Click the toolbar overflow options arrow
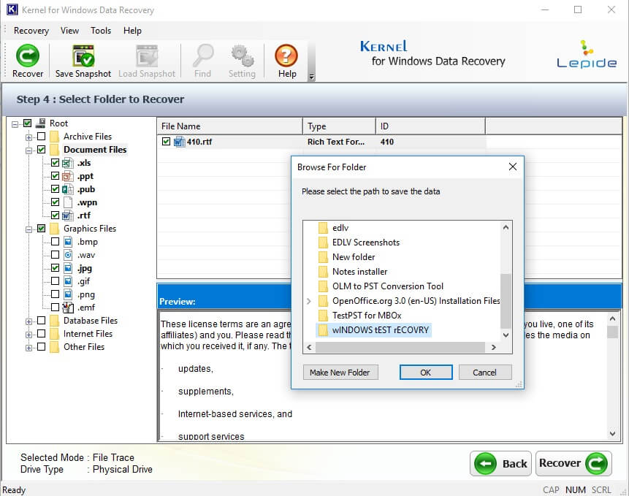 (x=312, y=77)
